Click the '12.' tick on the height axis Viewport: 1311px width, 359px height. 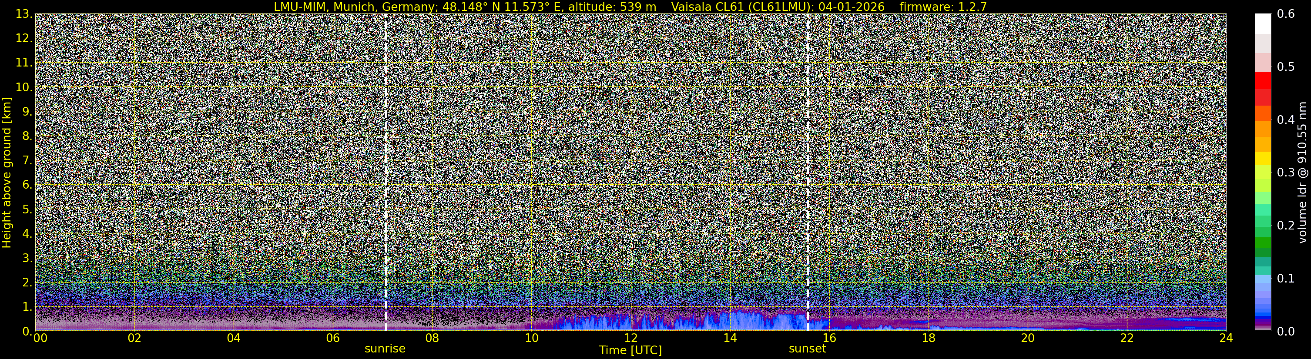point(24,39)
